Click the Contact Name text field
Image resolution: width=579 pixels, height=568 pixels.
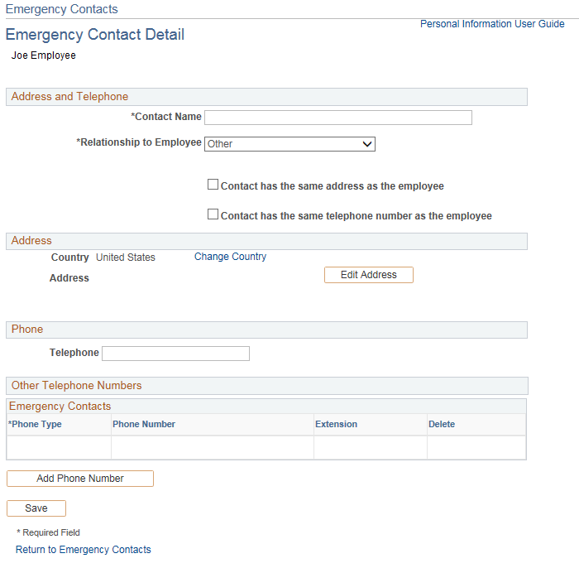point(337,118)
